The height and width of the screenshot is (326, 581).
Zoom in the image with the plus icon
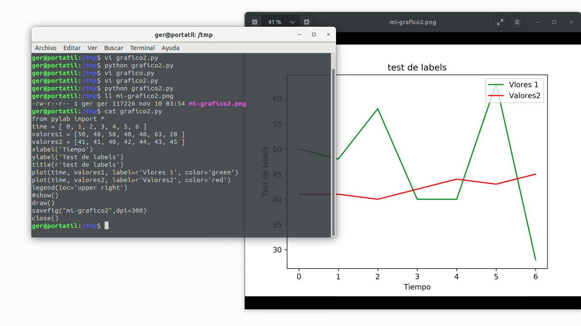pyautogui.click(x=307, y=22)
